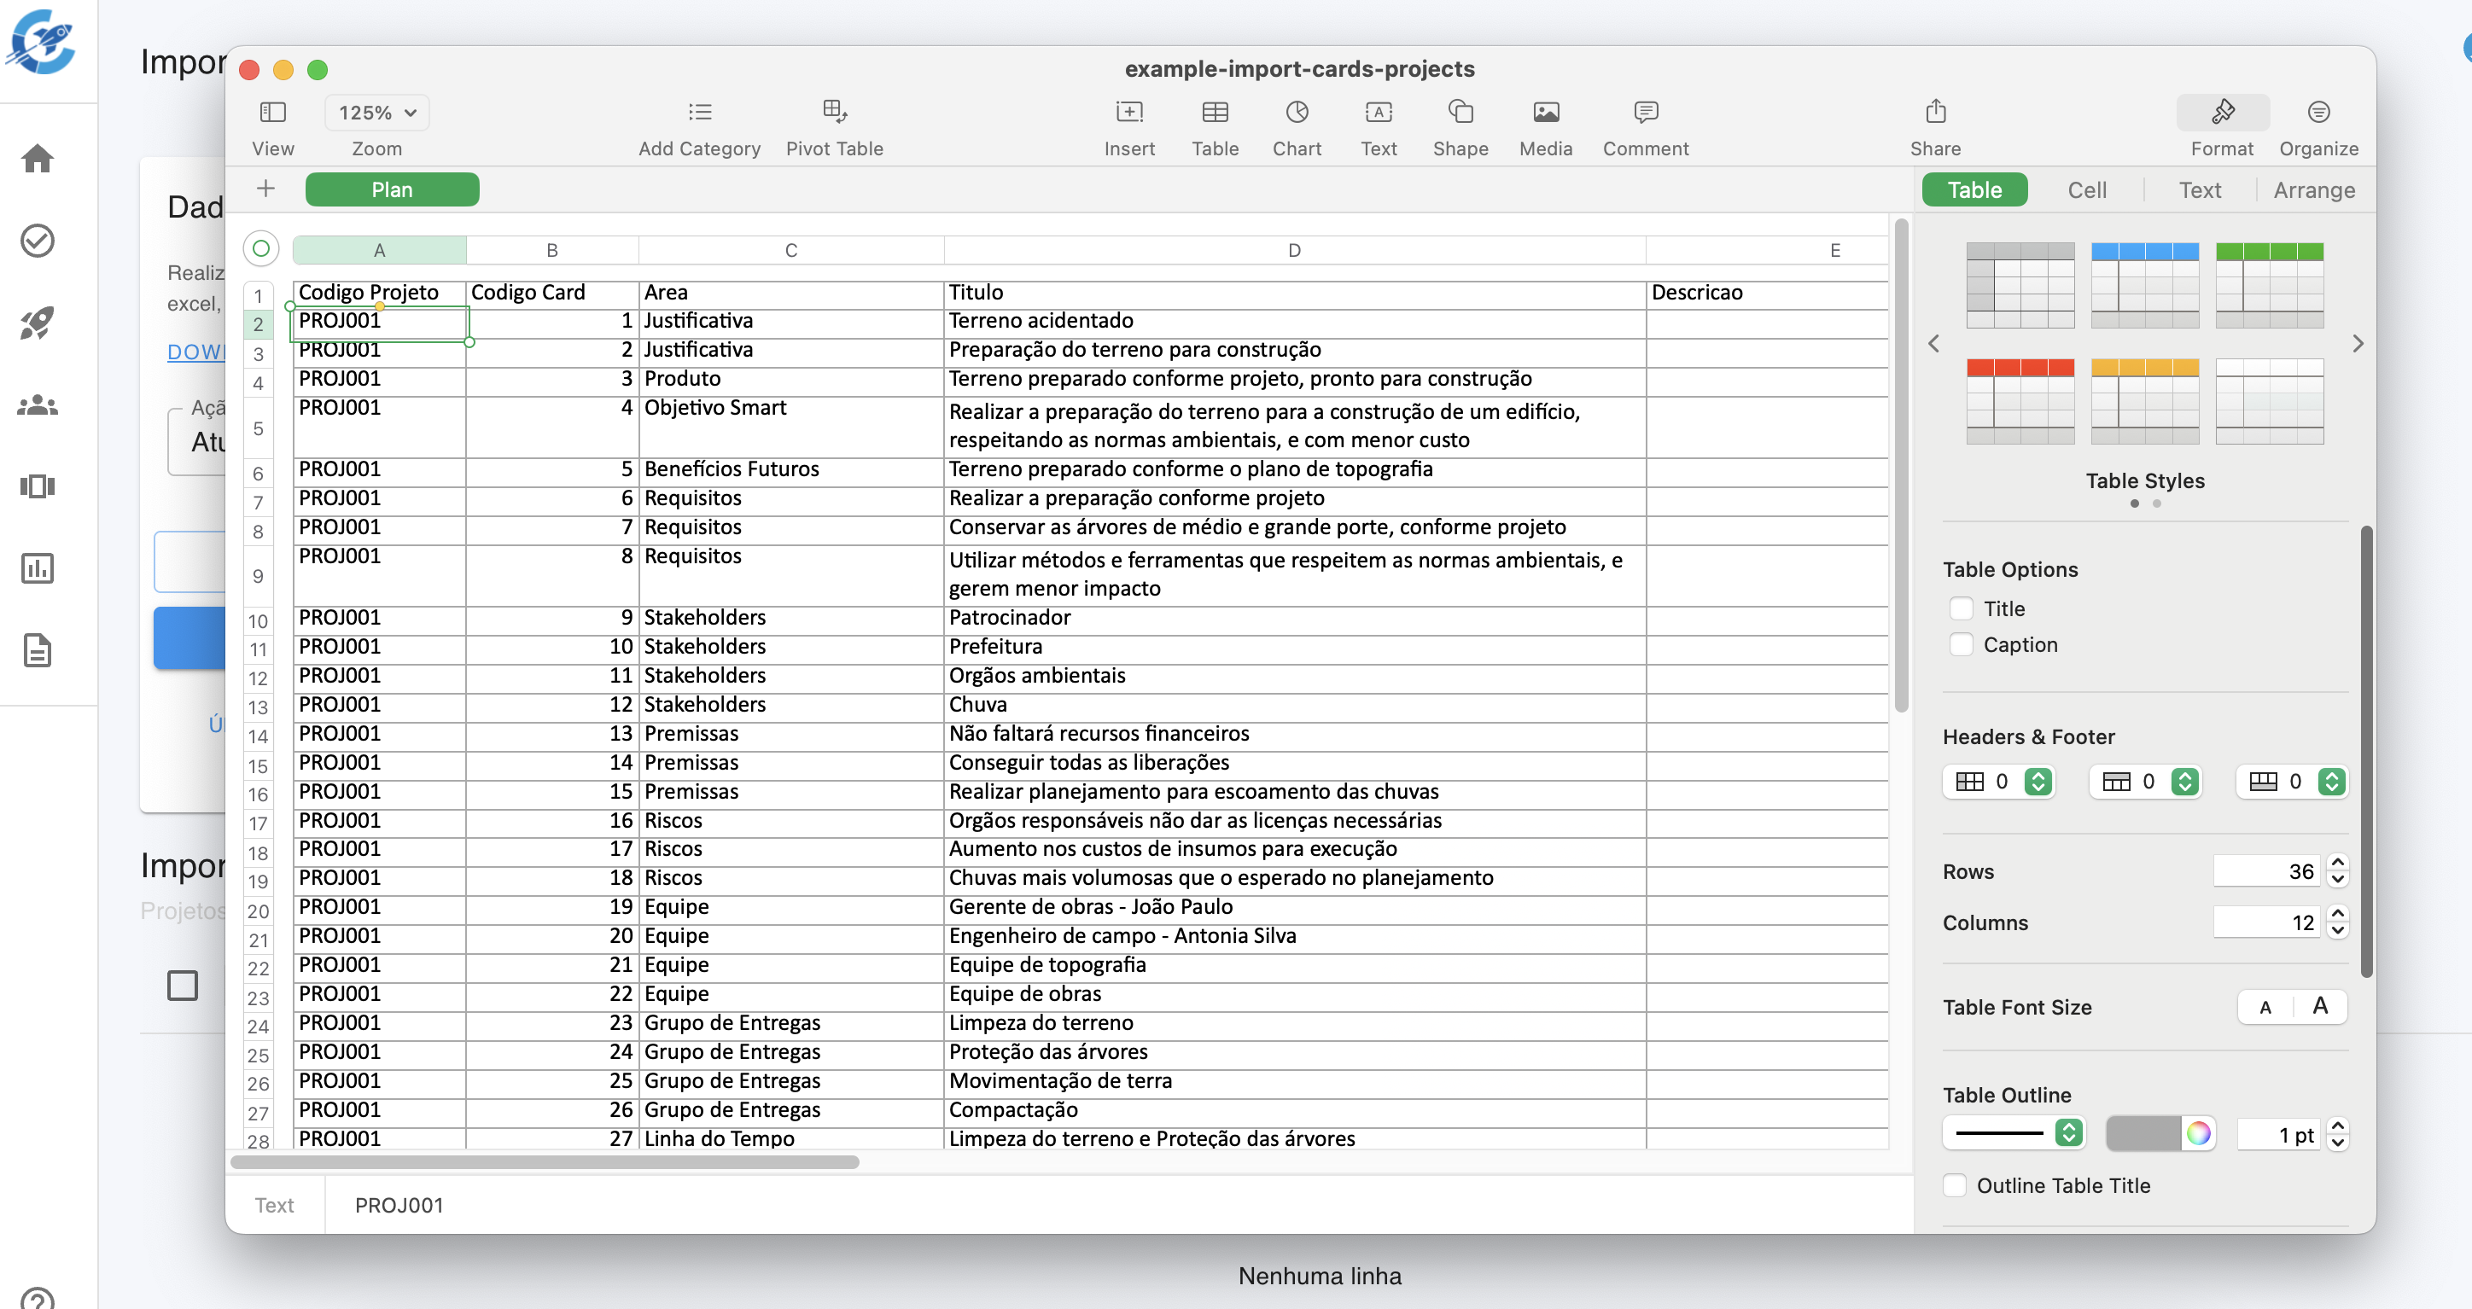The width and height of the screenshot is (2472, 1309).
Task: Switch to the Cell tab
Action: point(2086,190)
